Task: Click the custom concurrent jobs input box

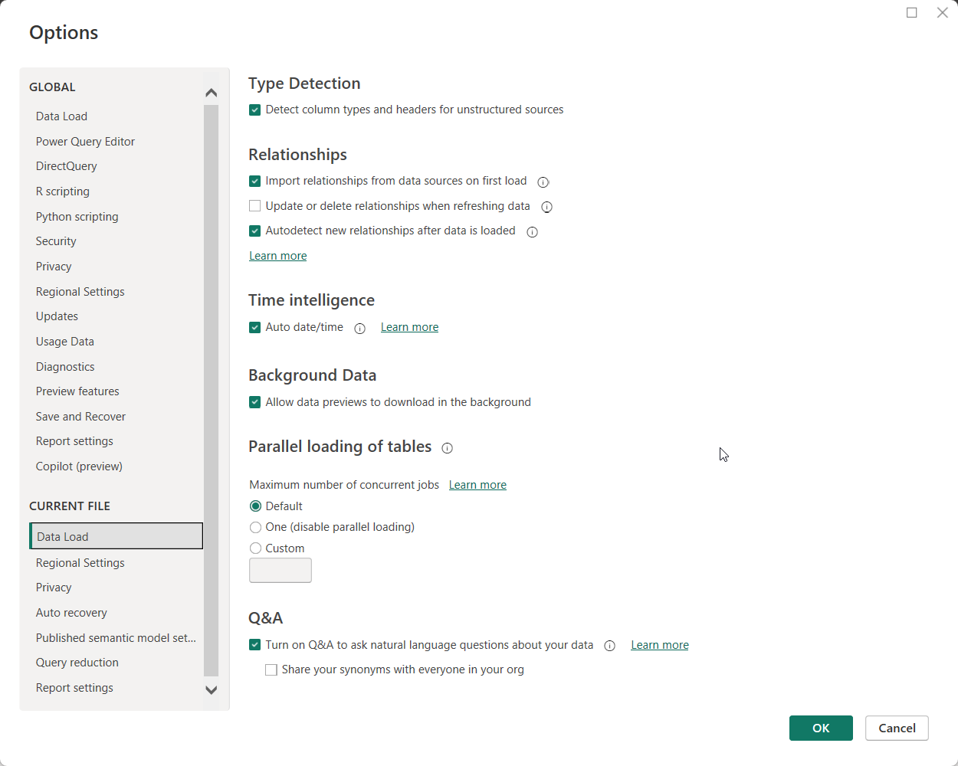Action: 281,570
